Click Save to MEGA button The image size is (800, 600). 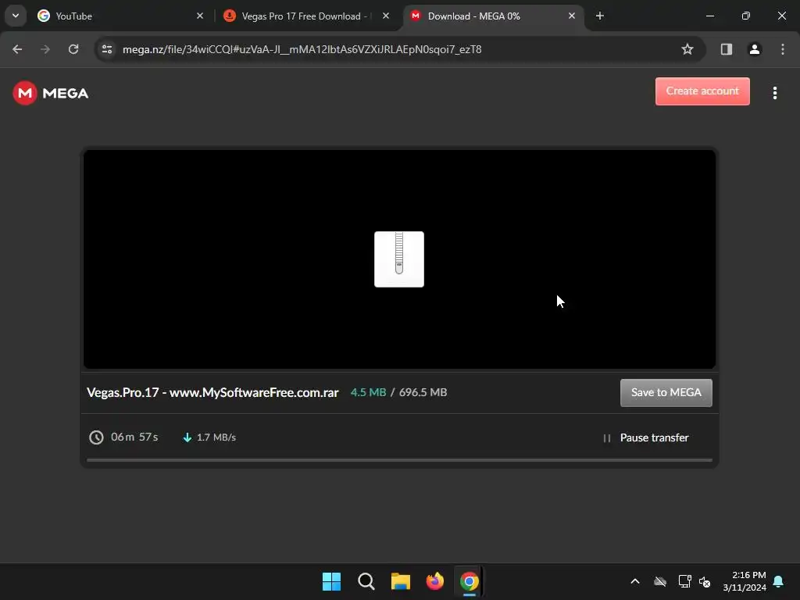click(666, 392)
